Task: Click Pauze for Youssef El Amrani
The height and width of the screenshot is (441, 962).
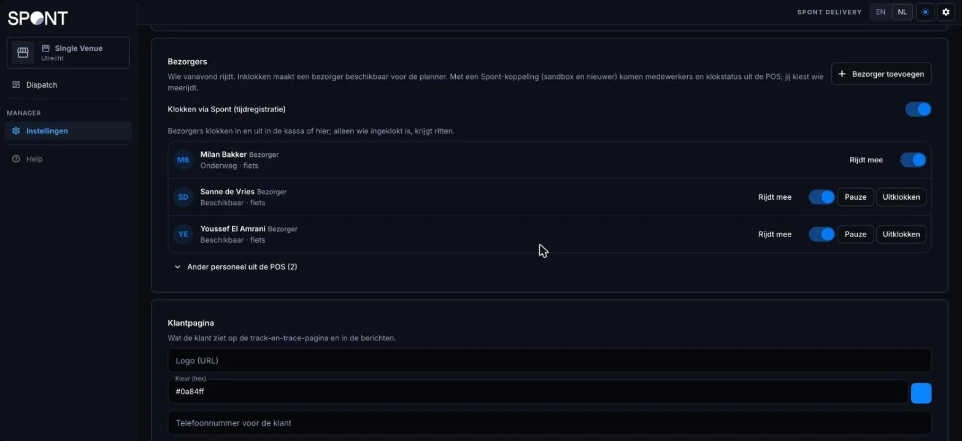Action: [855, 234]
